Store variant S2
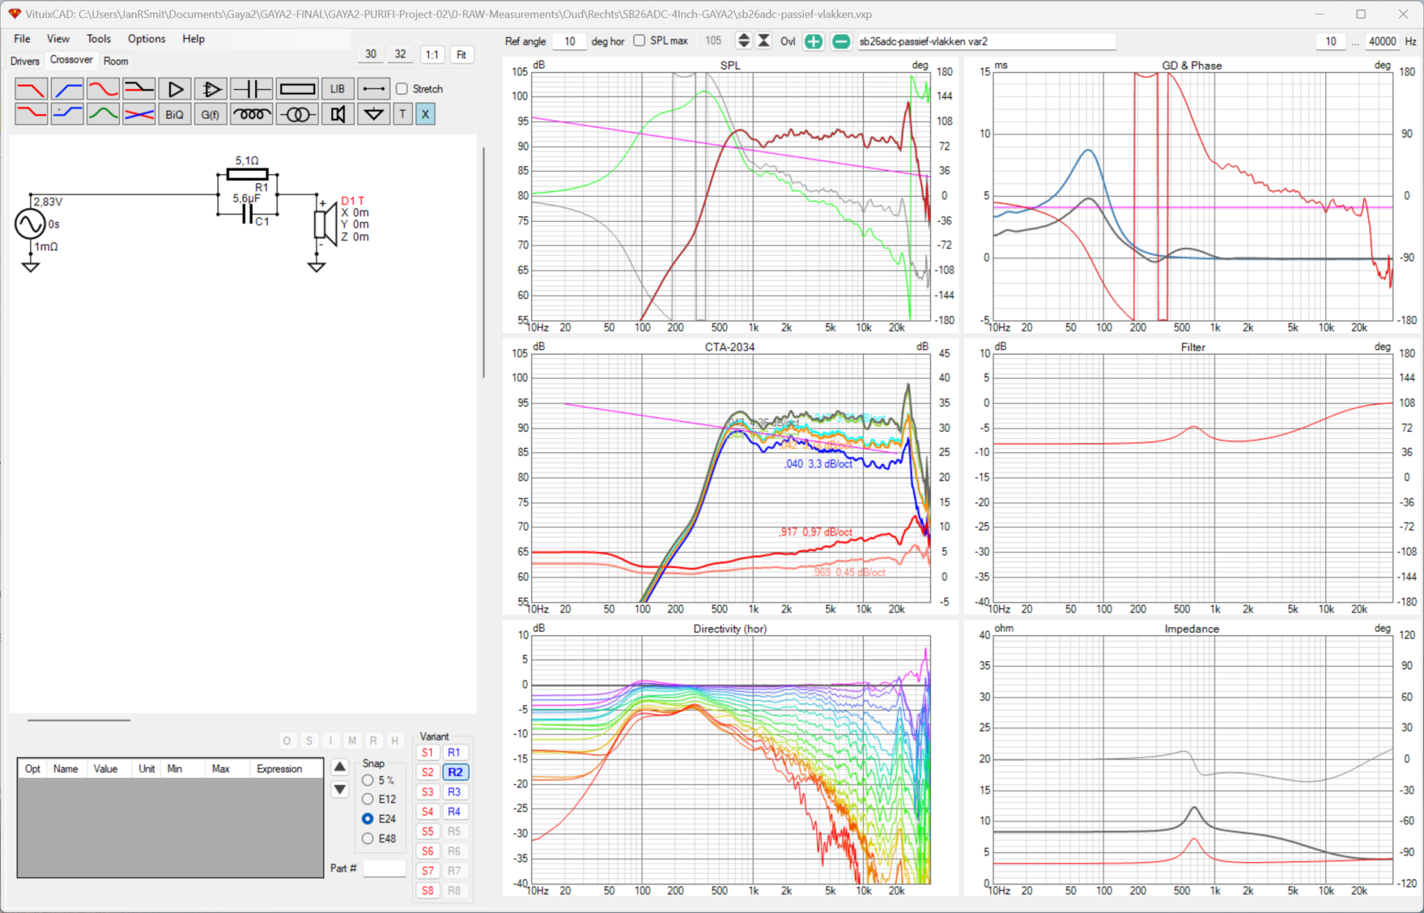The height and width of the screenshot is (913, 1424). click(428, 772)
